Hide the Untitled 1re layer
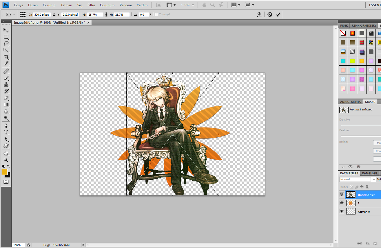Image resolution: width=381 pixels, height=248 pixels. [x=342, y=195]
